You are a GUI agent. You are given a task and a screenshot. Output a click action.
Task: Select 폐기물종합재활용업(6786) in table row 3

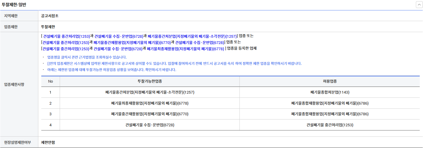(330, 114)
